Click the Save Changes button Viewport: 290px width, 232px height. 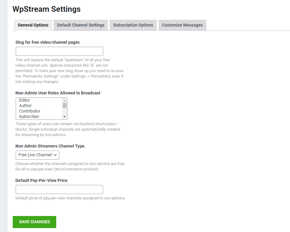pos(34,222)
